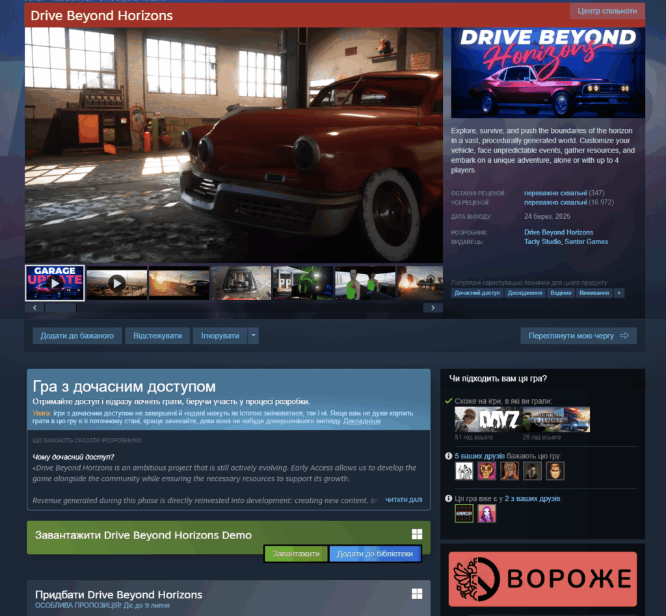666x616 pixels.
Task: Click release date 24 берез. 2025
Action: (547, 216)
